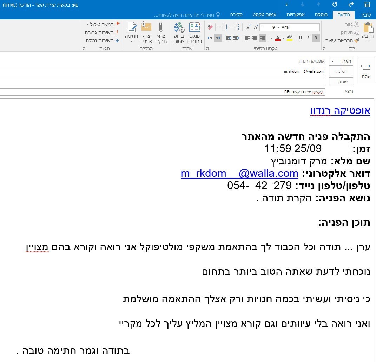Click the Shrink Font icon
Screen dimensions: 376x362
(248, 27)
